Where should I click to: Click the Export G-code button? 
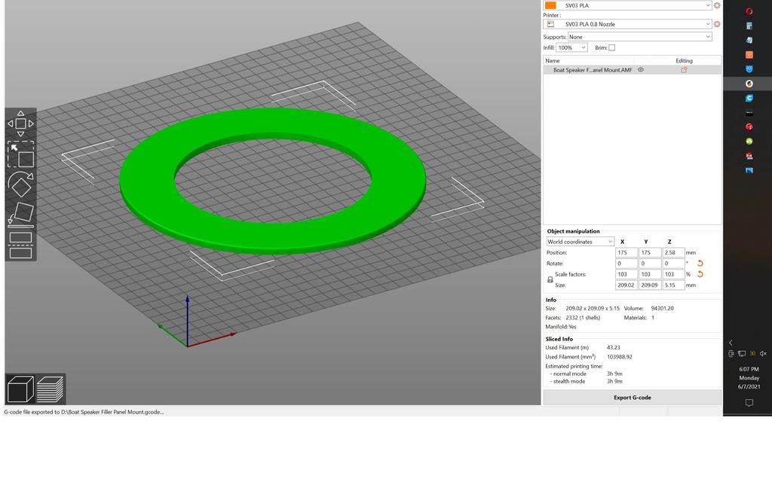(632, 397)
